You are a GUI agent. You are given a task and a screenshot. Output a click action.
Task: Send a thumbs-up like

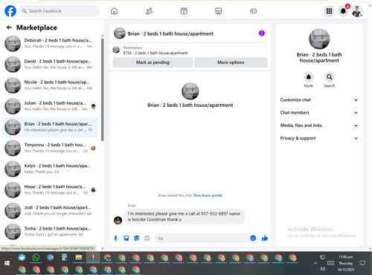pos(265,238)
